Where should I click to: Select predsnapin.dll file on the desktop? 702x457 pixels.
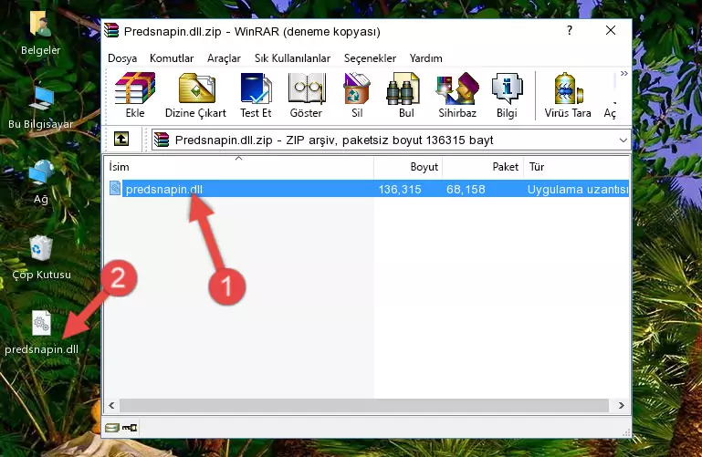(42, 333)
